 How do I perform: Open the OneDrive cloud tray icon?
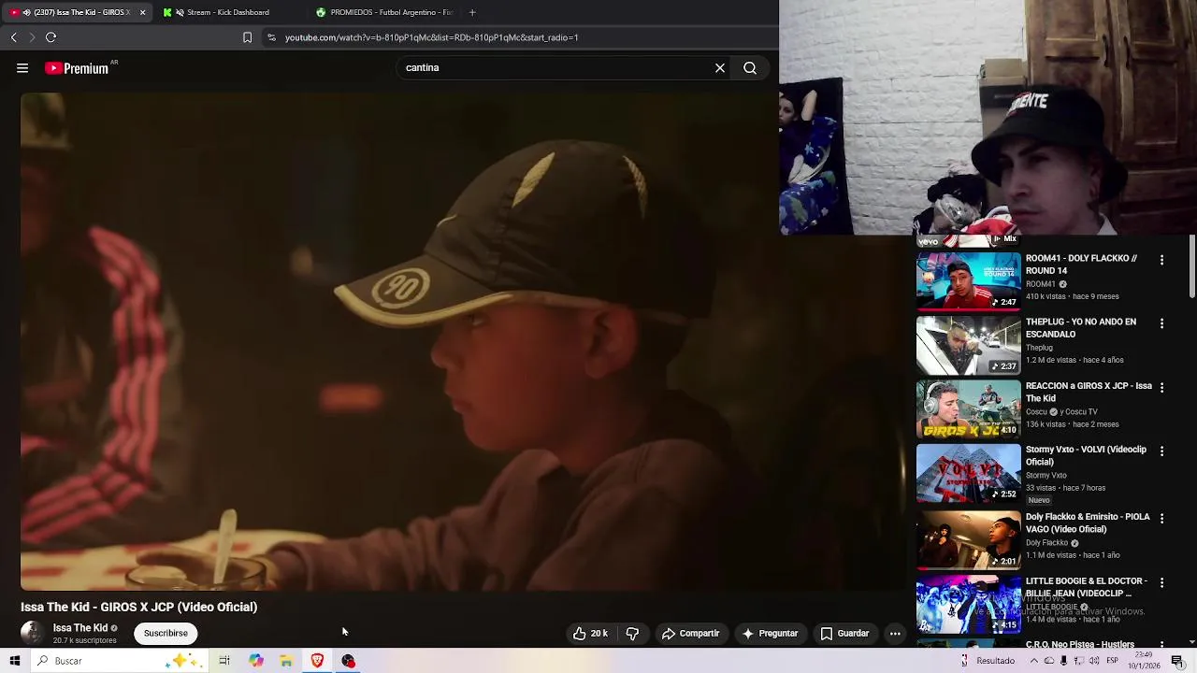click(1048, 661)
